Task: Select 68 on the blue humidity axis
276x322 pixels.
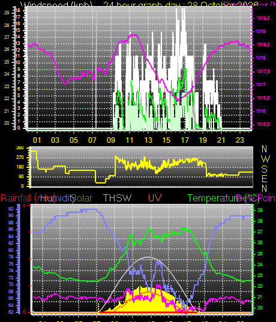Action: tap(11, 291)
